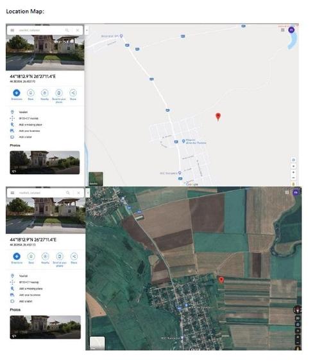
Task: Select the 44°18'12.9"N coordinates heading in upper panel
Action: coord(33,77)
